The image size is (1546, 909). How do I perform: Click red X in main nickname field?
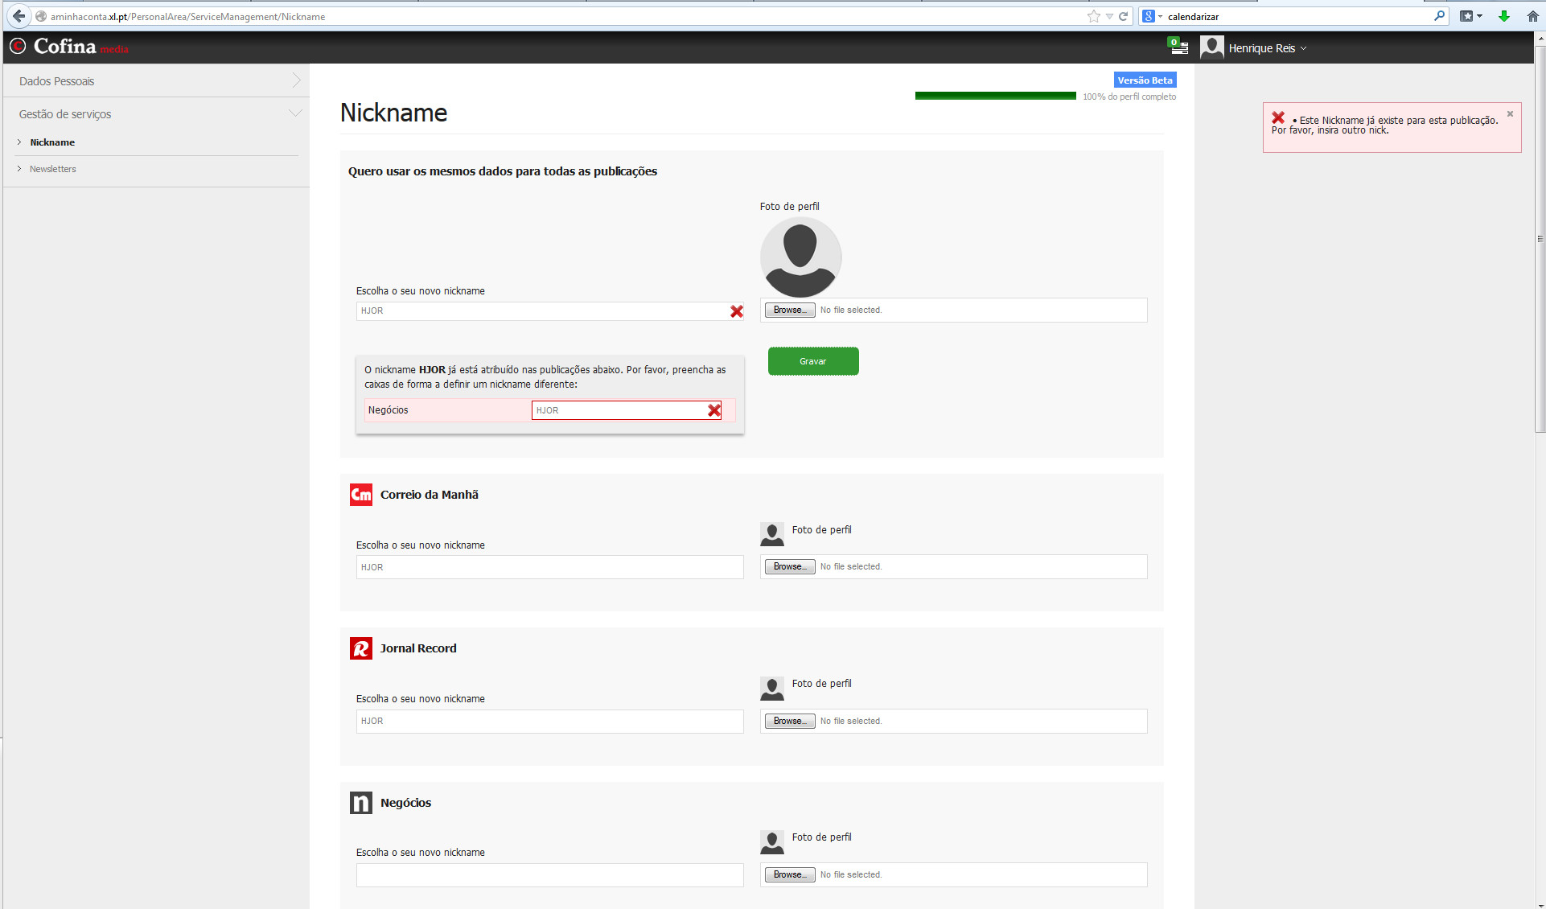pos(736,311)
